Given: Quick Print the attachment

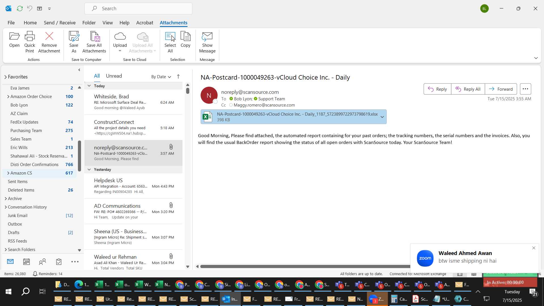Looking at the screenshot, I should point(29,42).
